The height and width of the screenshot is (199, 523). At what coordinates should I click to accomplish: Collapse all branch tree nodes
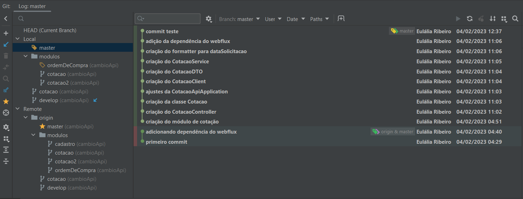tap(6, 161)
